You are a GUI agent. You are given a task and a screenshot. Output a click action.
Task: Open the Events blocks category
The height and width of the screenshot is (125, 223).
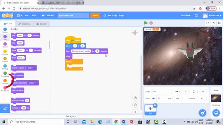click(5, 52)
